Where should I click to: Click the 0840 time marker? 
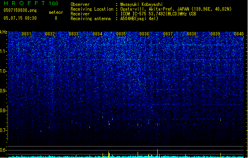point(239,34)
